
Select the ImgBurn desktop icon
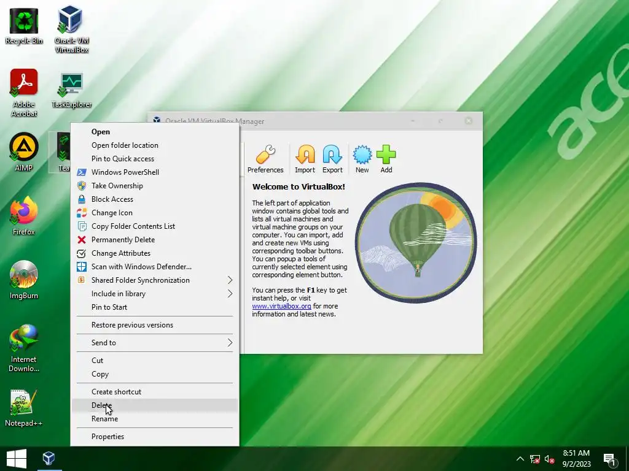[x=24, y=279]
